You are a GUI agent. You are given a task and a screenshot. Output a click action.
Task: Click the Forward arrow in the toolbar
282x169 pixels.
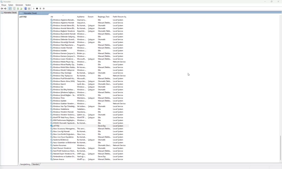pos(5,9)
